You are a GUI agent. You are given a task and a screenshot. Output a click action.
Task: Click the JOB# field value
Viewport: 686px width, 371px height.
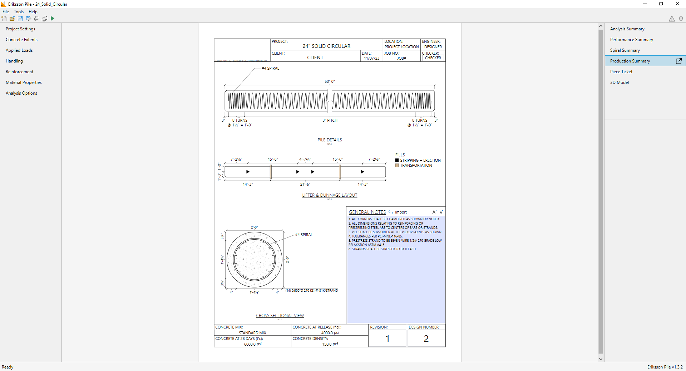click(401, 58)
